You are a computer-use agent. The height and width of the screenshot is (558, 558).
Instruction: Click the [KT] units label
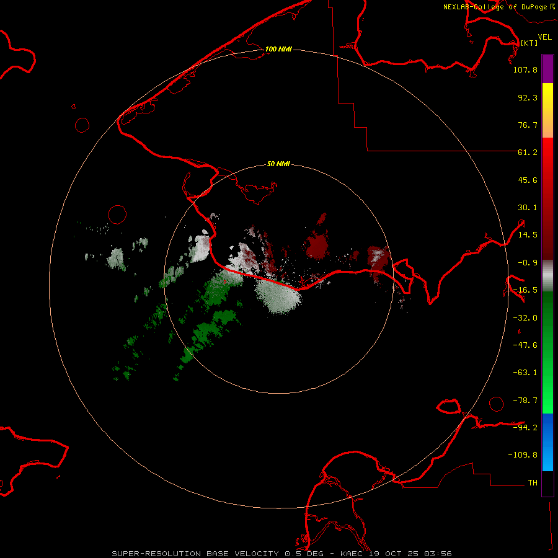point(529,43)
